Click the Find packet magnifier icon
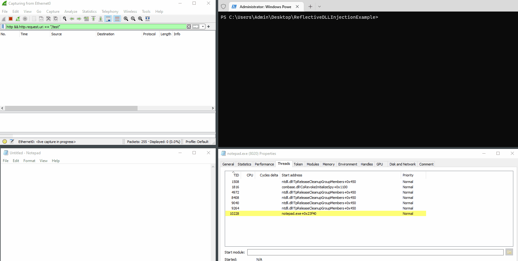The width and height of the screenshot is (518, 261). pyautogui.click(x=65, y=19)
